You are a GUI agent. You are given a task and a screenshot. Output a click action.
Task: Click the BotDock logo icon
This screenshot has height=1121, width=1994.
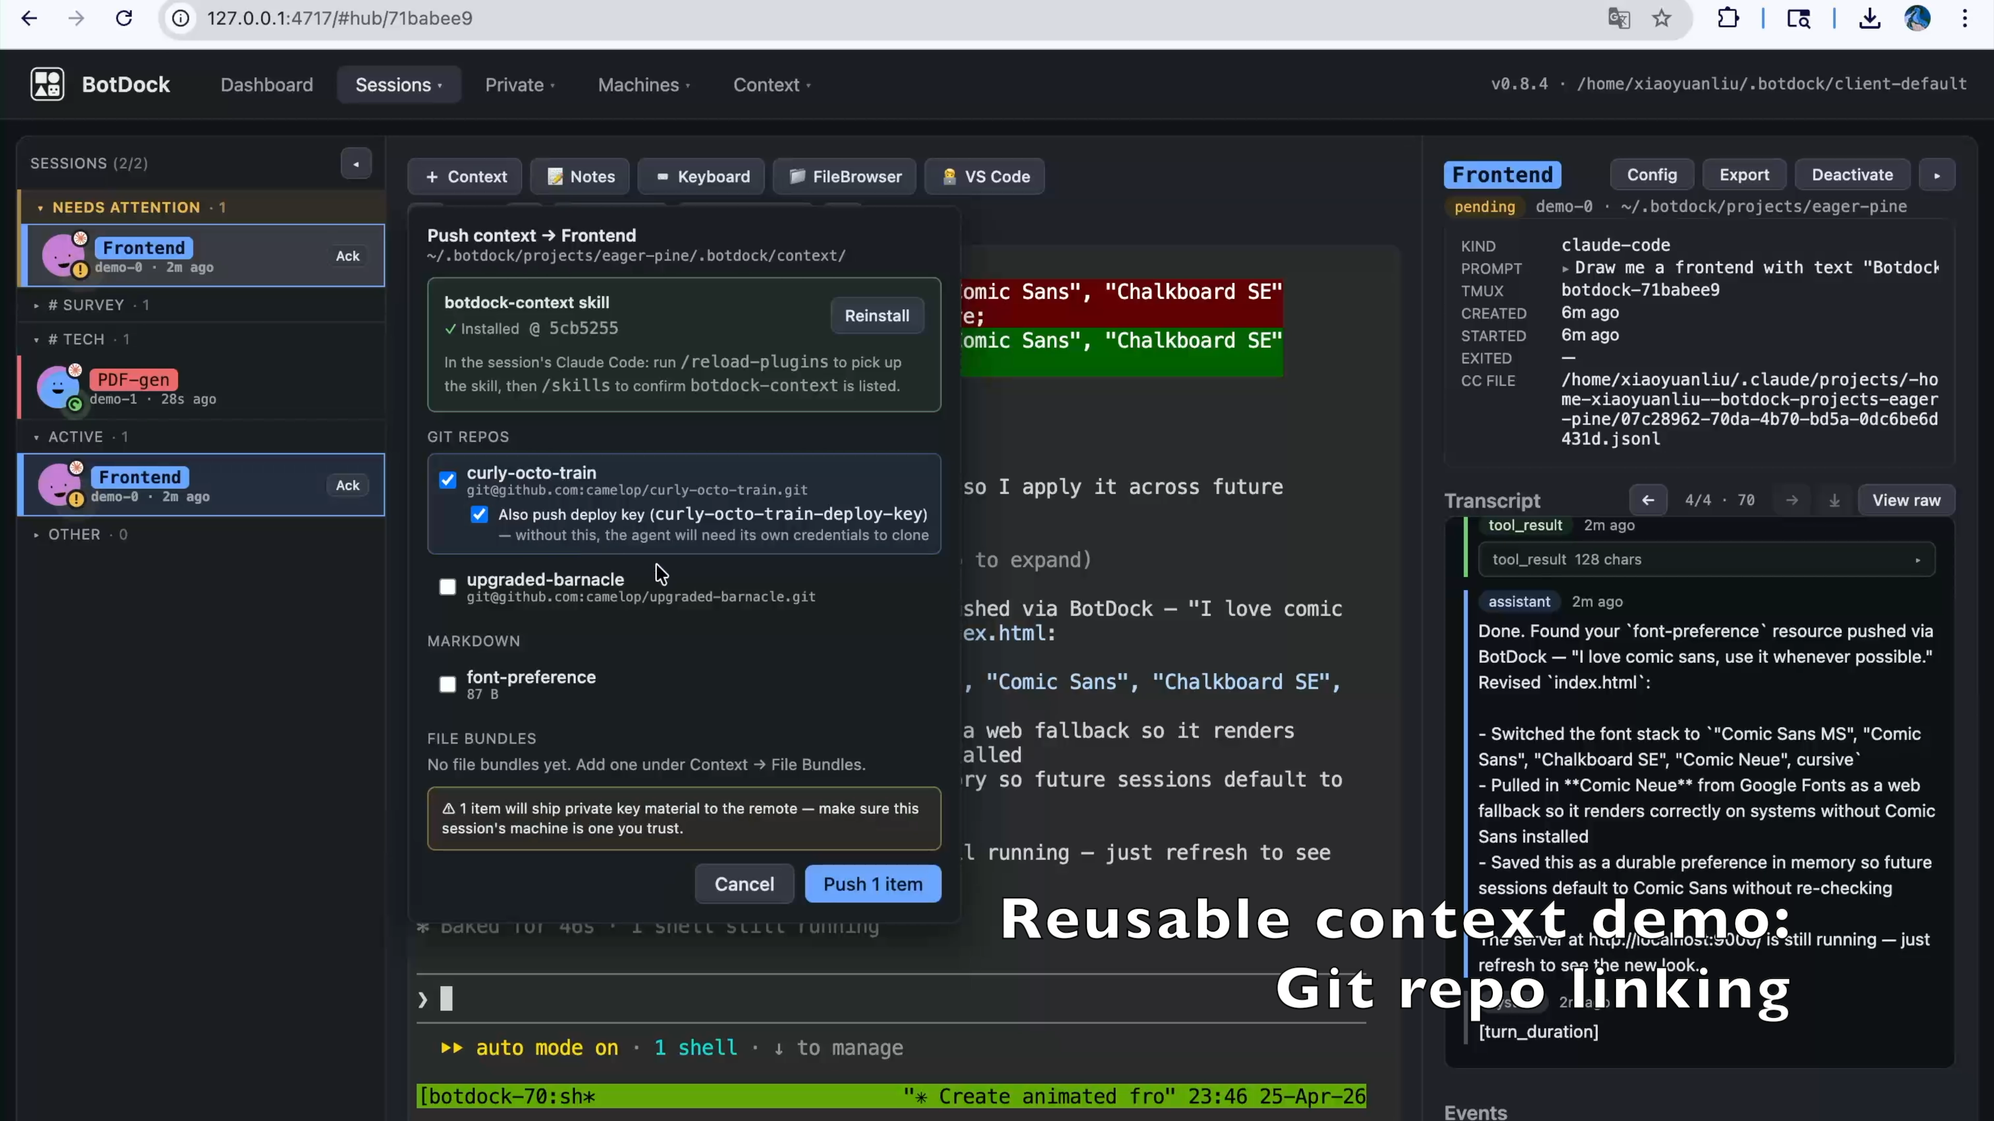(47, 84)
